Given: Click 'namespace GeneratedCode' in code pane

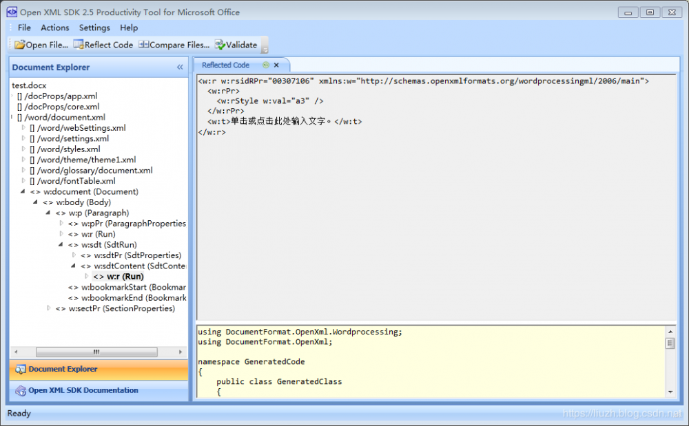Looking at the screenshot, I should (251, 362).
